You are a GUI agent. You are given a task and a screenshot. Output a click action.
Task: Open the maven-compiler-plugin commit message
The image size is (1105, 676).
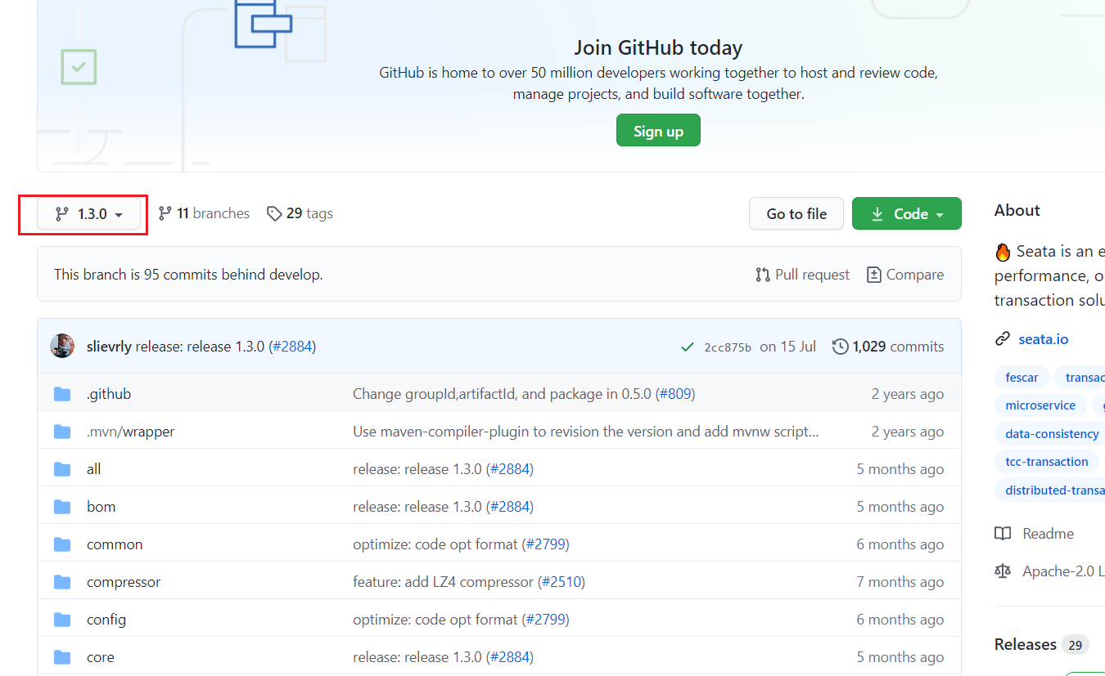(586, 432)
